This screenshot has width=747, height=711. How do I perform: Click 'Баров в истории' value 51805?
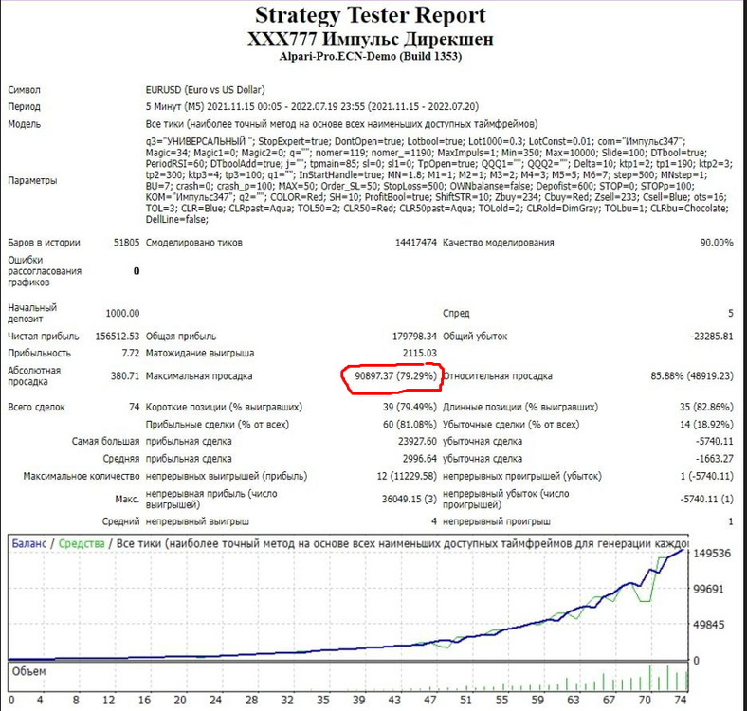point(126,243)
